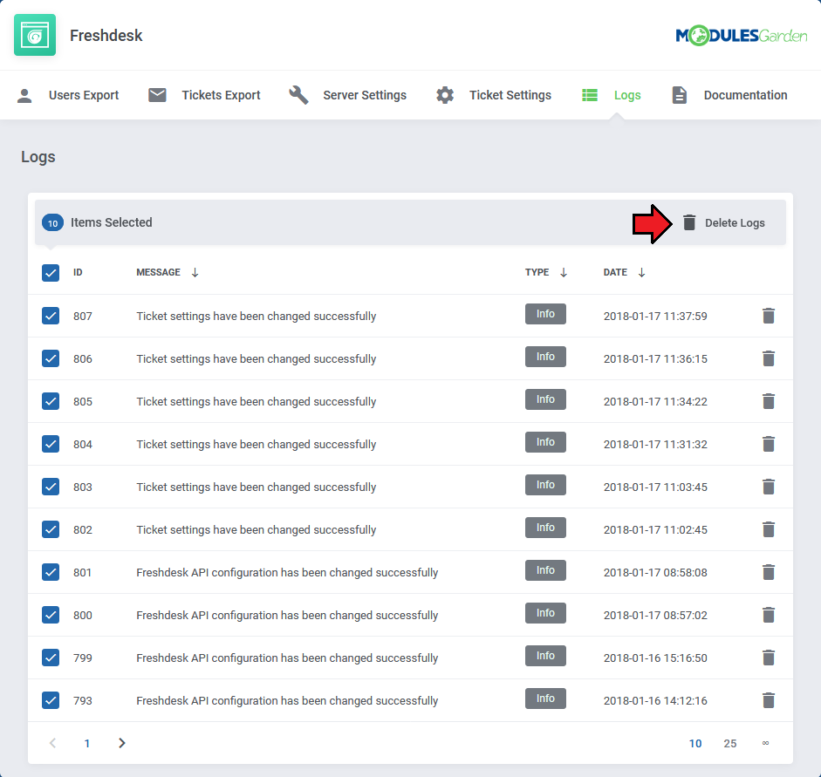The width and height of the screenshot is (821, 777).
Task: Go to the Server Settings tab
Action: coord(347,95)
